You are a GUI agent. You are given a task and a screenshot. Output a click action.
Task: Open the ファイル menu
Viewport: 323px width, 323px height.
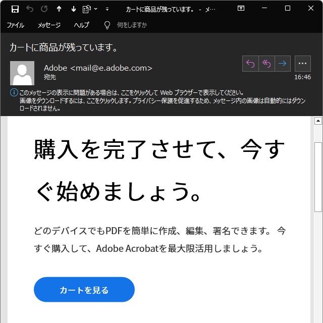(16, 25)
